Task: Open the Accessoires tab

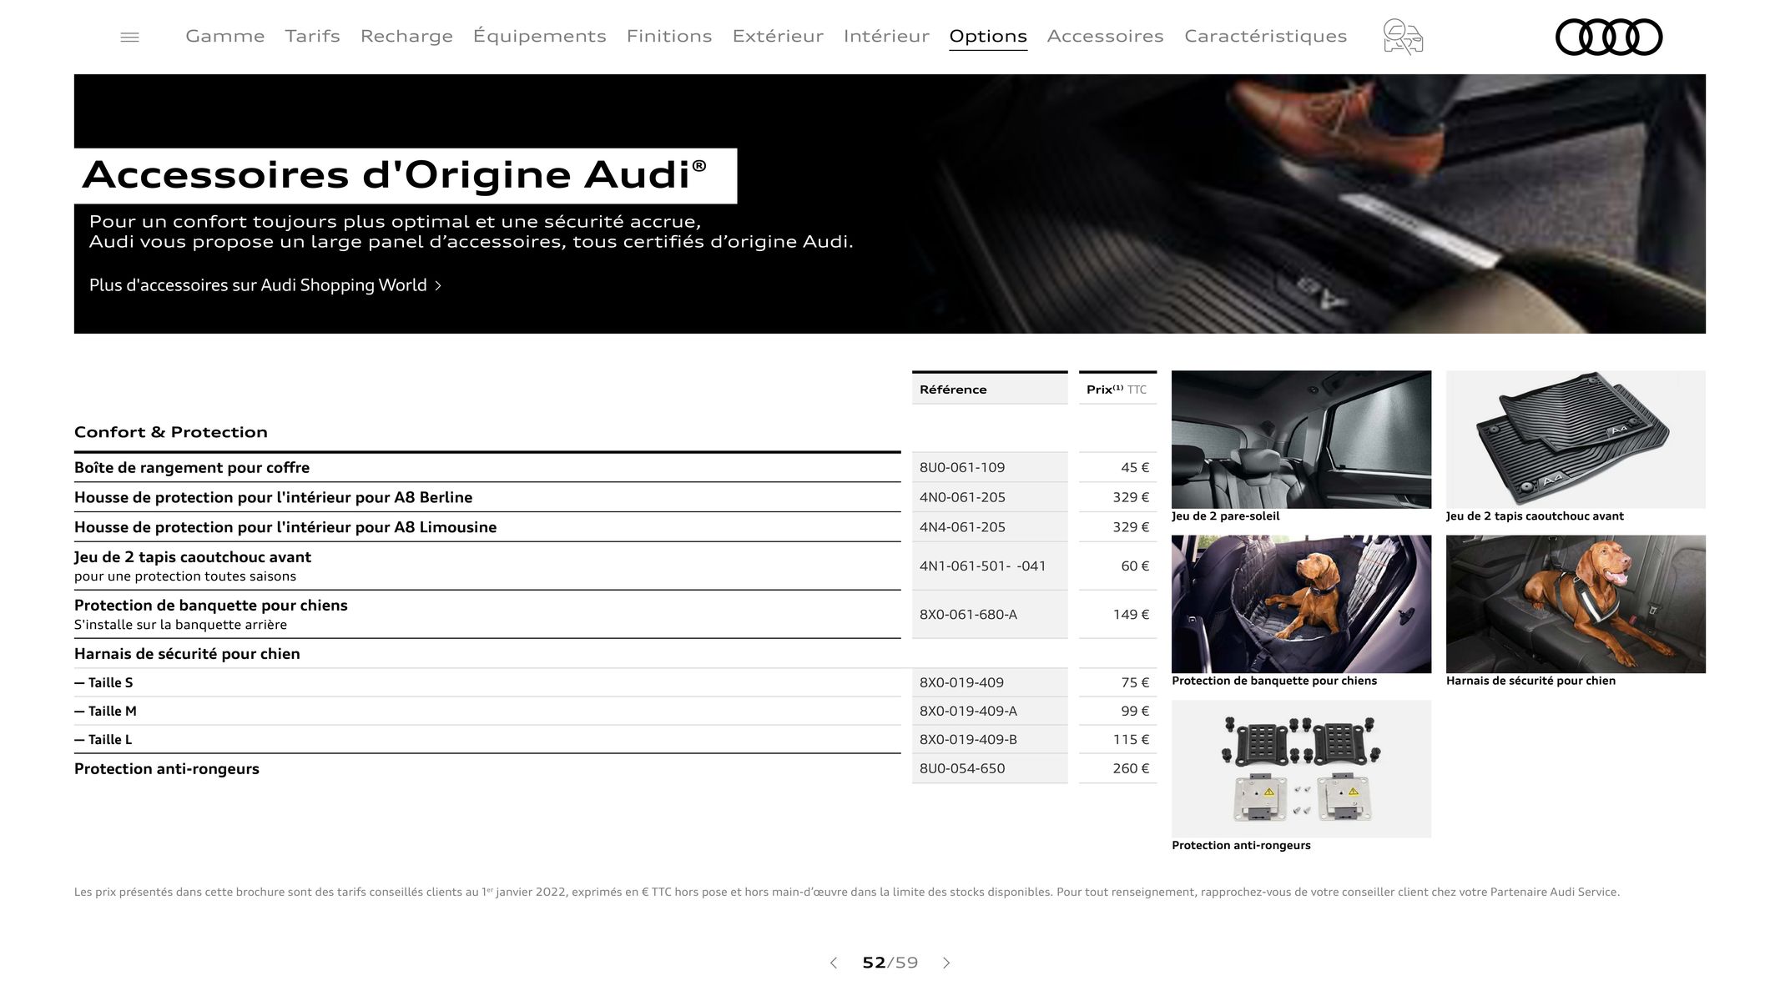Action: point(1105,36)
